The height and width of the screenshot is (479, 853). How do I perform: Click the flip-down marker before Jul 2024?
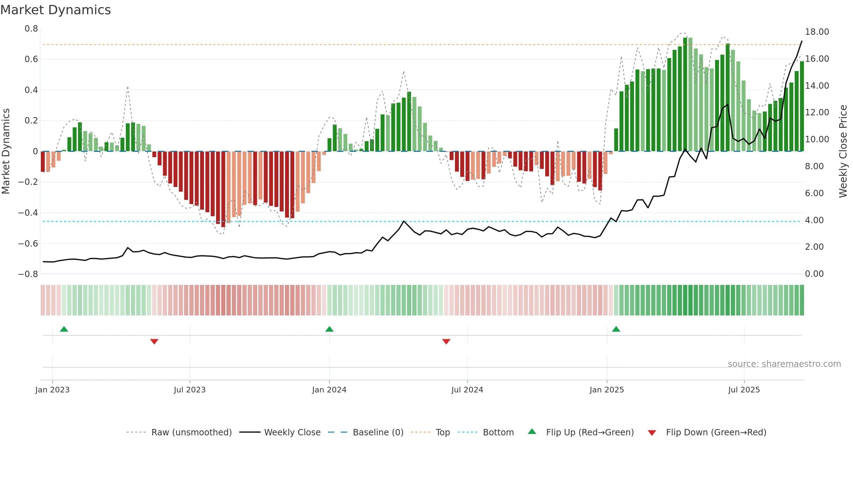pyautogui.click(x=446, y=342)
